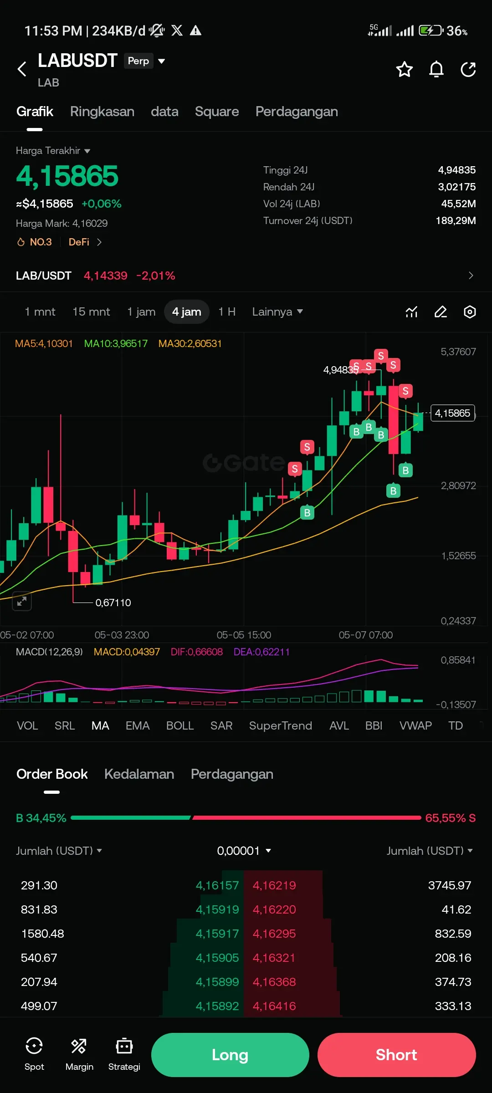The width and height of the screenshot is (492, 1093).
Task: Enable the SAR indicator
Action: click(x=221, y=725)
